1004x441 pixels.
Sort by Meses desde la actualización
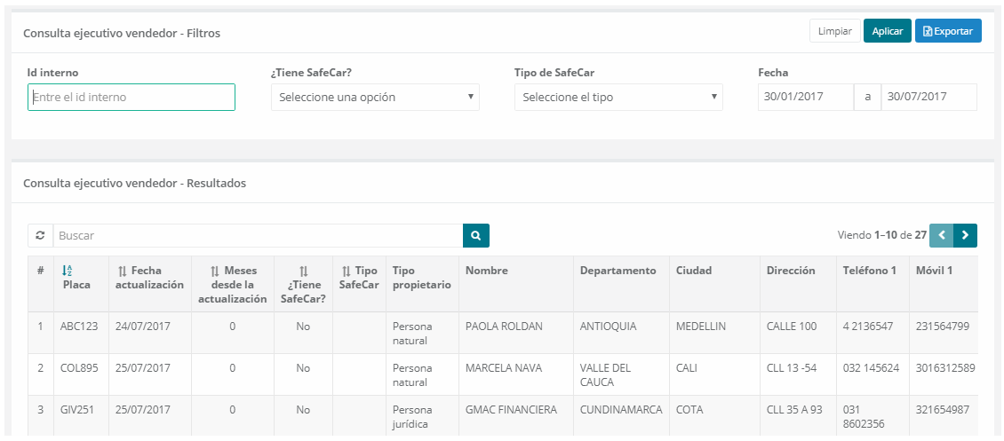tap(215, 271)
